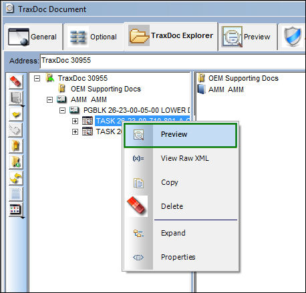Collapse the TraxDoc 30955 root node

coord(37,78)
